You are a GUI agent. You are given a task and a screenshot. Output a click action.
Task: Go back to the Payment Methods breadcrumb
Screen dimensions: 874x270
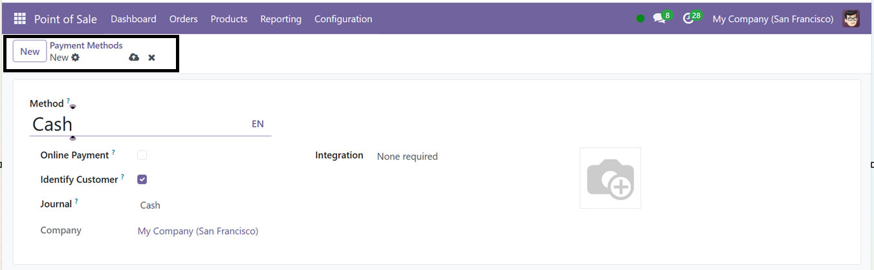point(86,45)
